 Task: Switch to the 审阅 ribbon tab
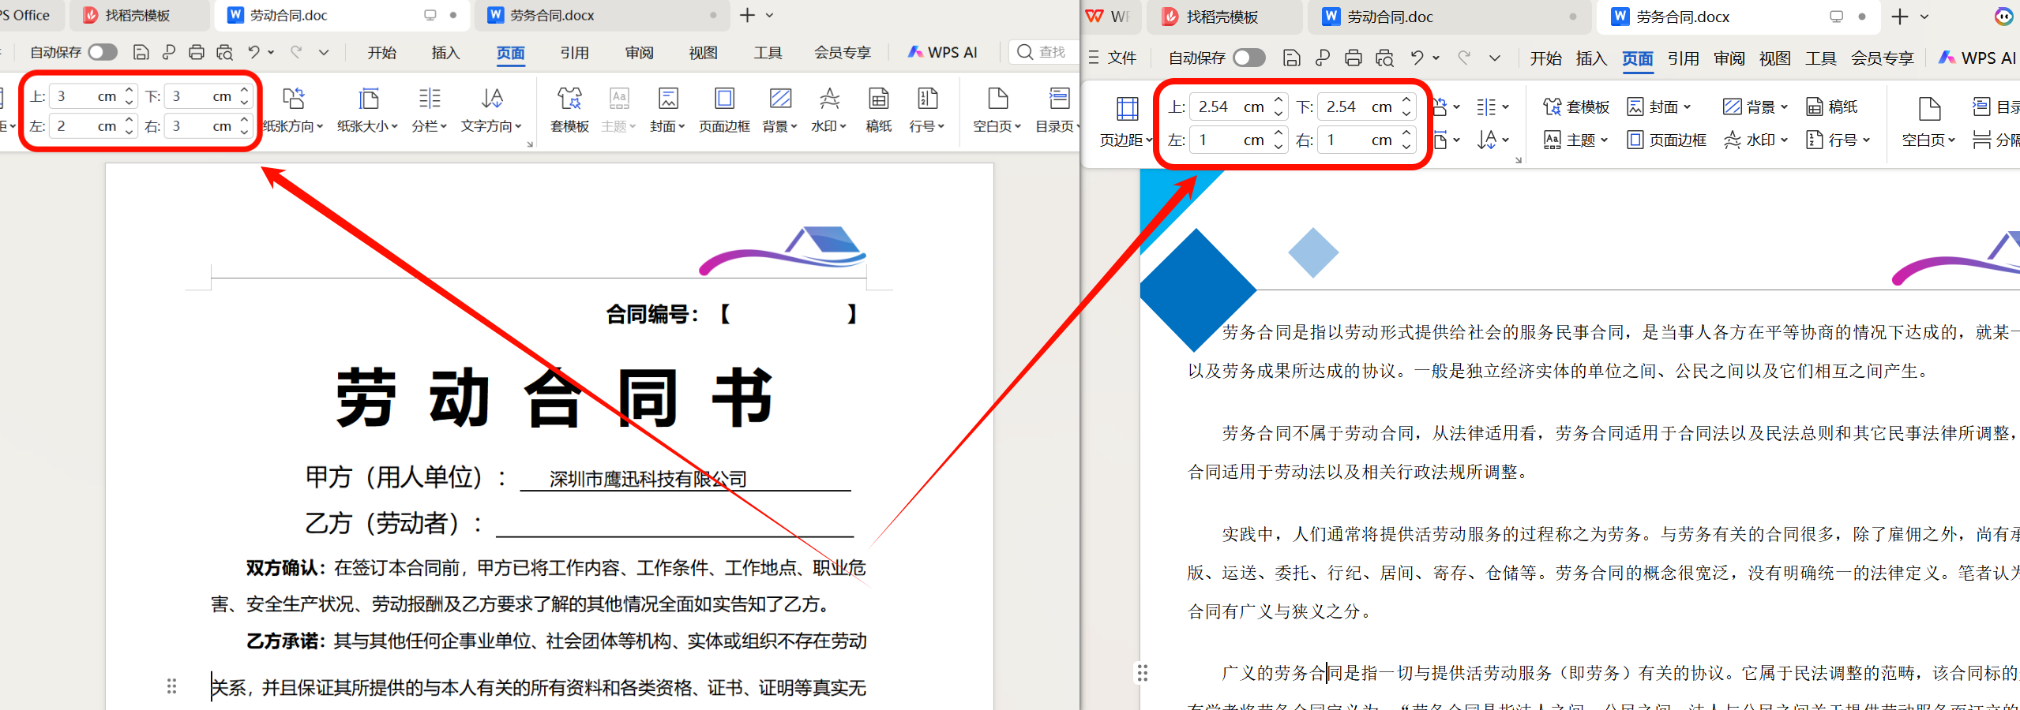click(638, 52)
